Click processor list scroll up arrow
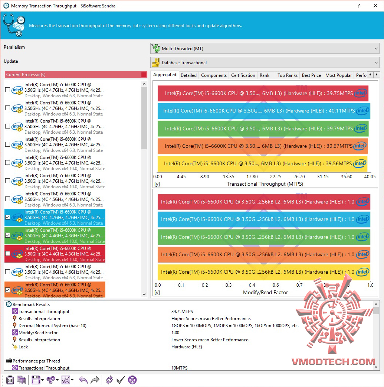The height and width of the screenshot is (387, 384). [x=144, y=84]
